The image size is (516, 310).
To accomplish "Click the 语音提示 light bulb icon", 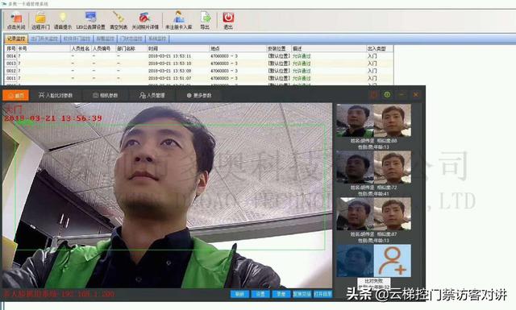I will (x=63, y=17).
